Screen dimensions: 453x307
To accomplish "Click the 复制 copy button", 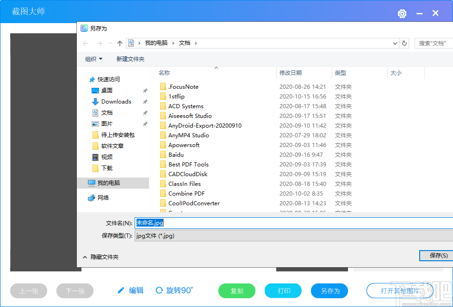I will 236,290.
